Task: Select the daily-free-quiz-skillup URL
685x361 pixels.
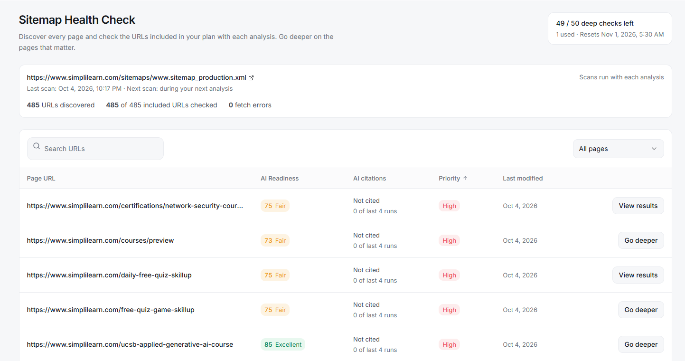Action: tap(109, 275)
